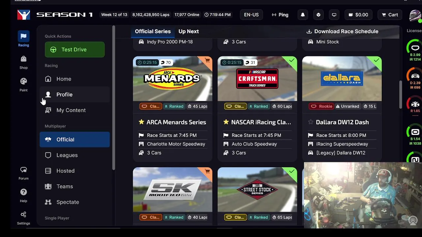Click the Indy Pro 2000 PM-18 car text
This screenshot has height=237, width=422.
170,42
